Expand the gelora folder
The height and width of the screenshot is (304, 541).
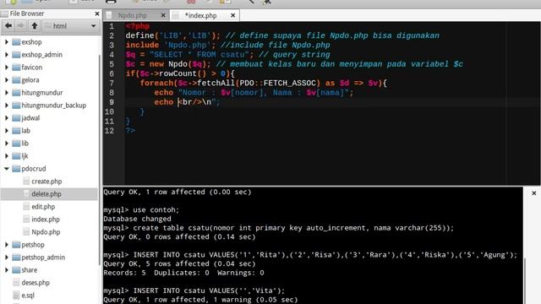[x=7, y=80]
